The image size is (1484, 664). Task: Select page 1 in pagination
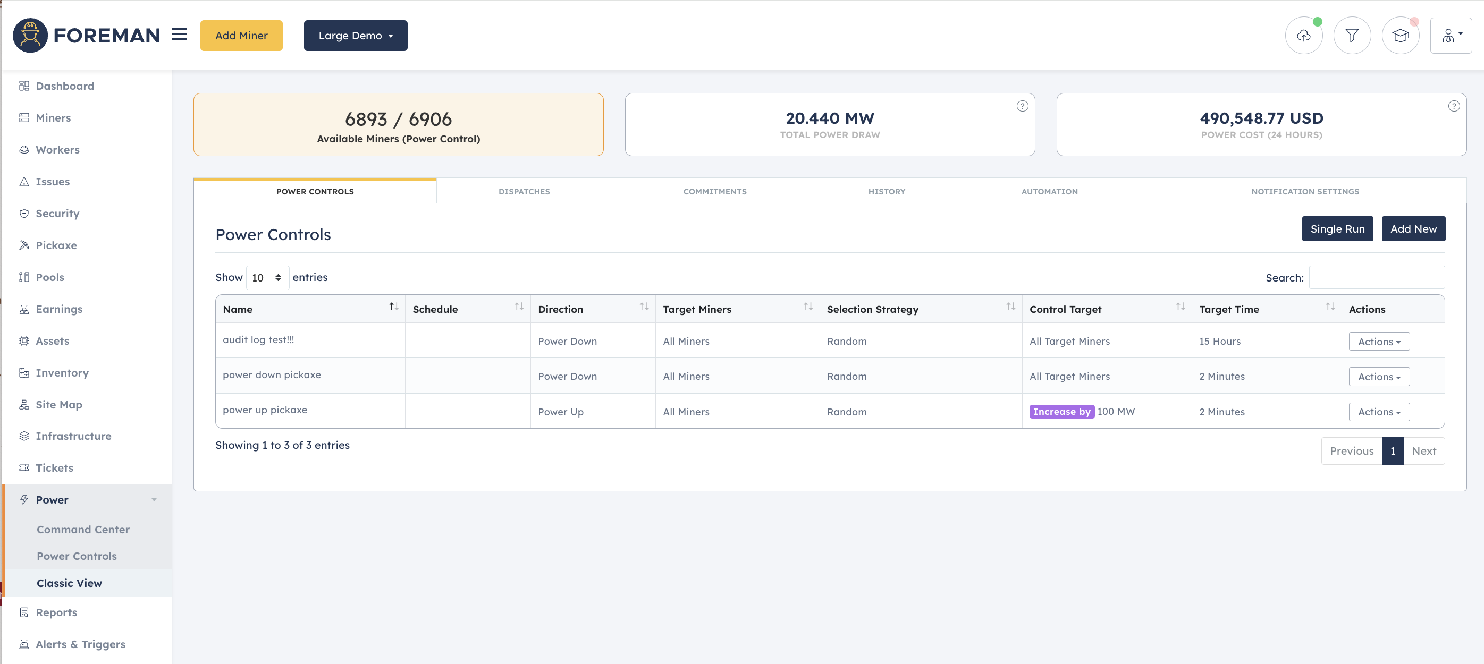point(1393,451)
